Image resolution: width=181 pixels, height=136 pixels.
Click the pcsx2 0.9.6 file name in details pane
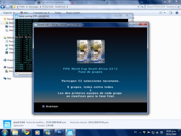[19, 122]
